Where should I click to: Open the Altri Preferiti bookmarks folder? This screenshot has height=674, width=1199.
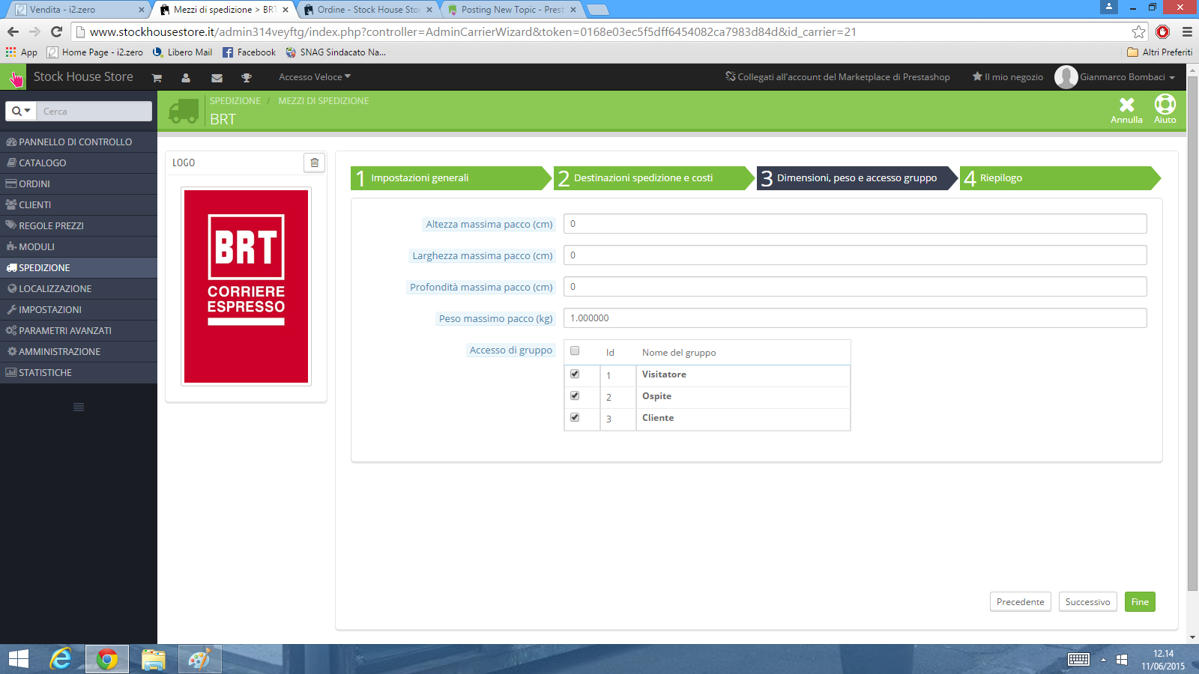pyautogui.click(x=1160, y=52)
